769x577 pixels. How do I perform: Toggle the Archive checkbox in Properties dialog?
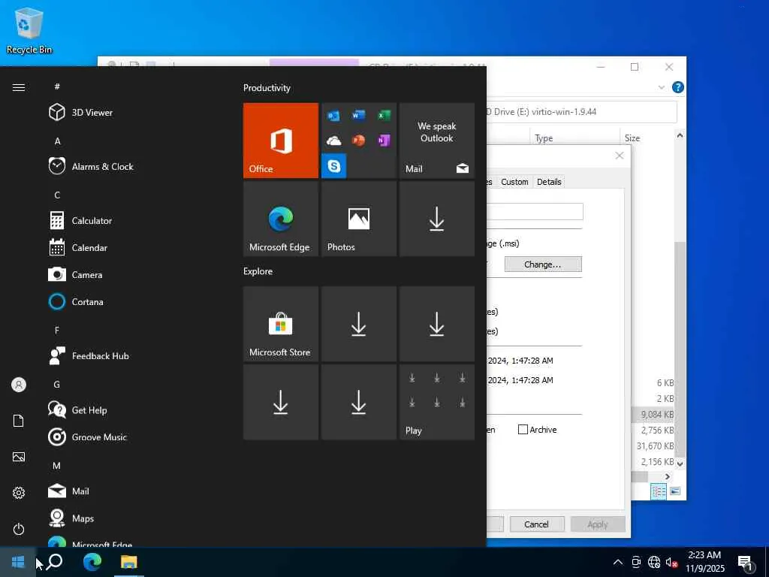click(523, 429)
